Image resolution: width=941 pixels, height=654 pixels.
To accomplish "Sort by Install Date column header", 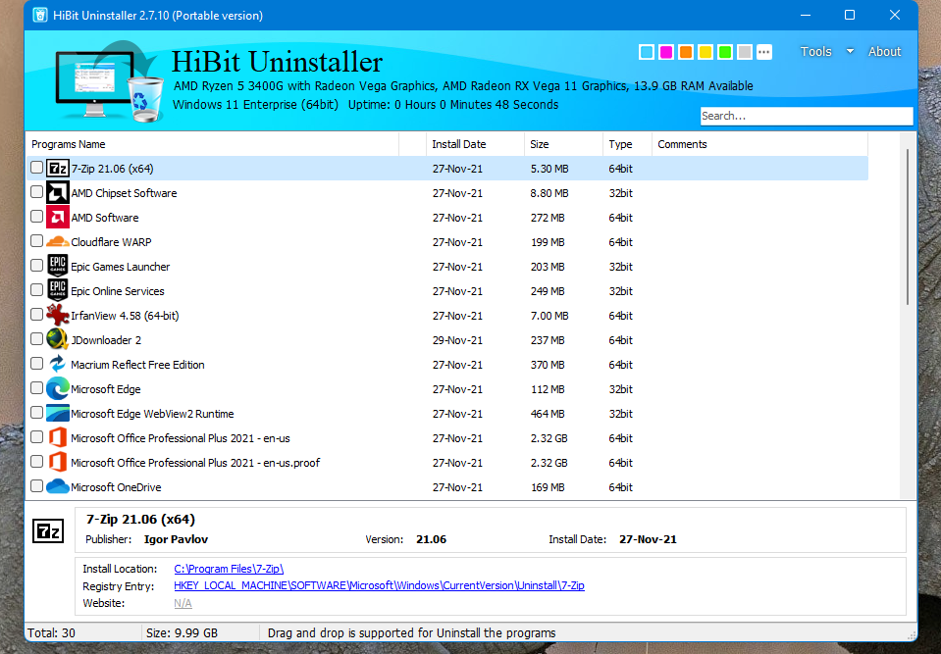I will point(475,144).
